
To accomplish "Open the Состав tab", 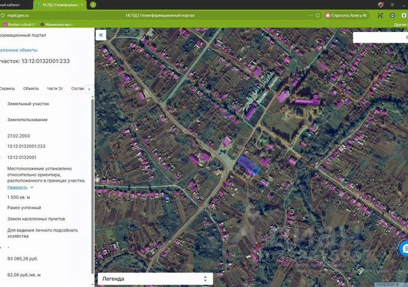I will 78,89.
